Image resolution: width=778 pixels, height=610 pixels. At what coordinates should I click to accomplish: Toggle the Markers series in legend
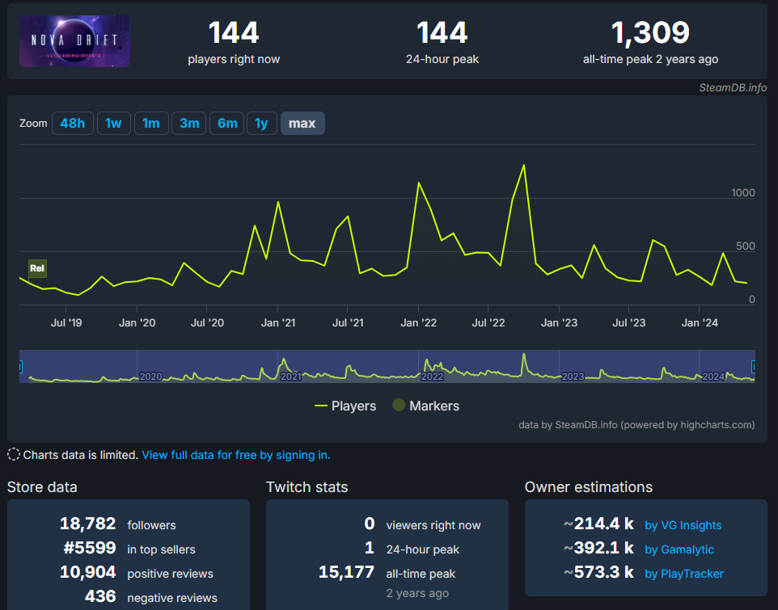tap(425, 406)
